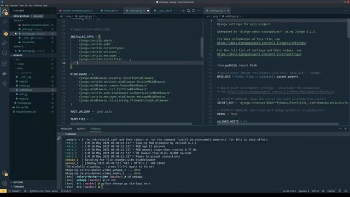
Task: Open more actions for left editor group
Action: point(199,10)
